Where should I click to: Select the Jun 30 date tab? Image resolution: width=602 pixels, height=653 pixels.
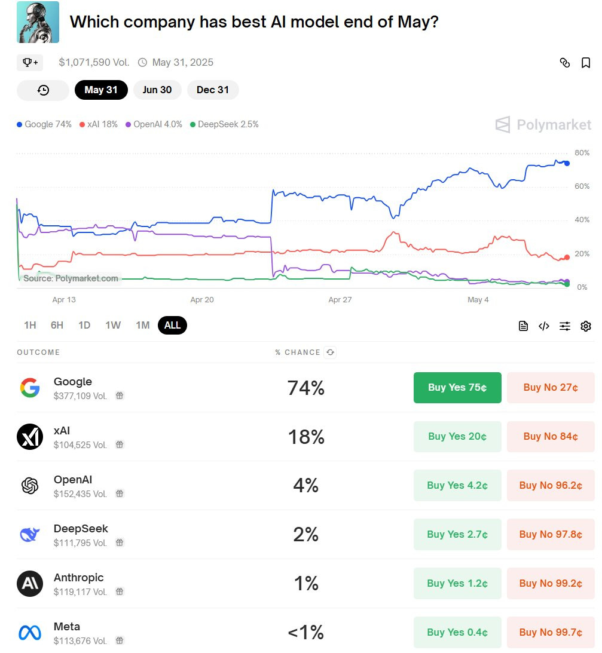click(157, 90)
